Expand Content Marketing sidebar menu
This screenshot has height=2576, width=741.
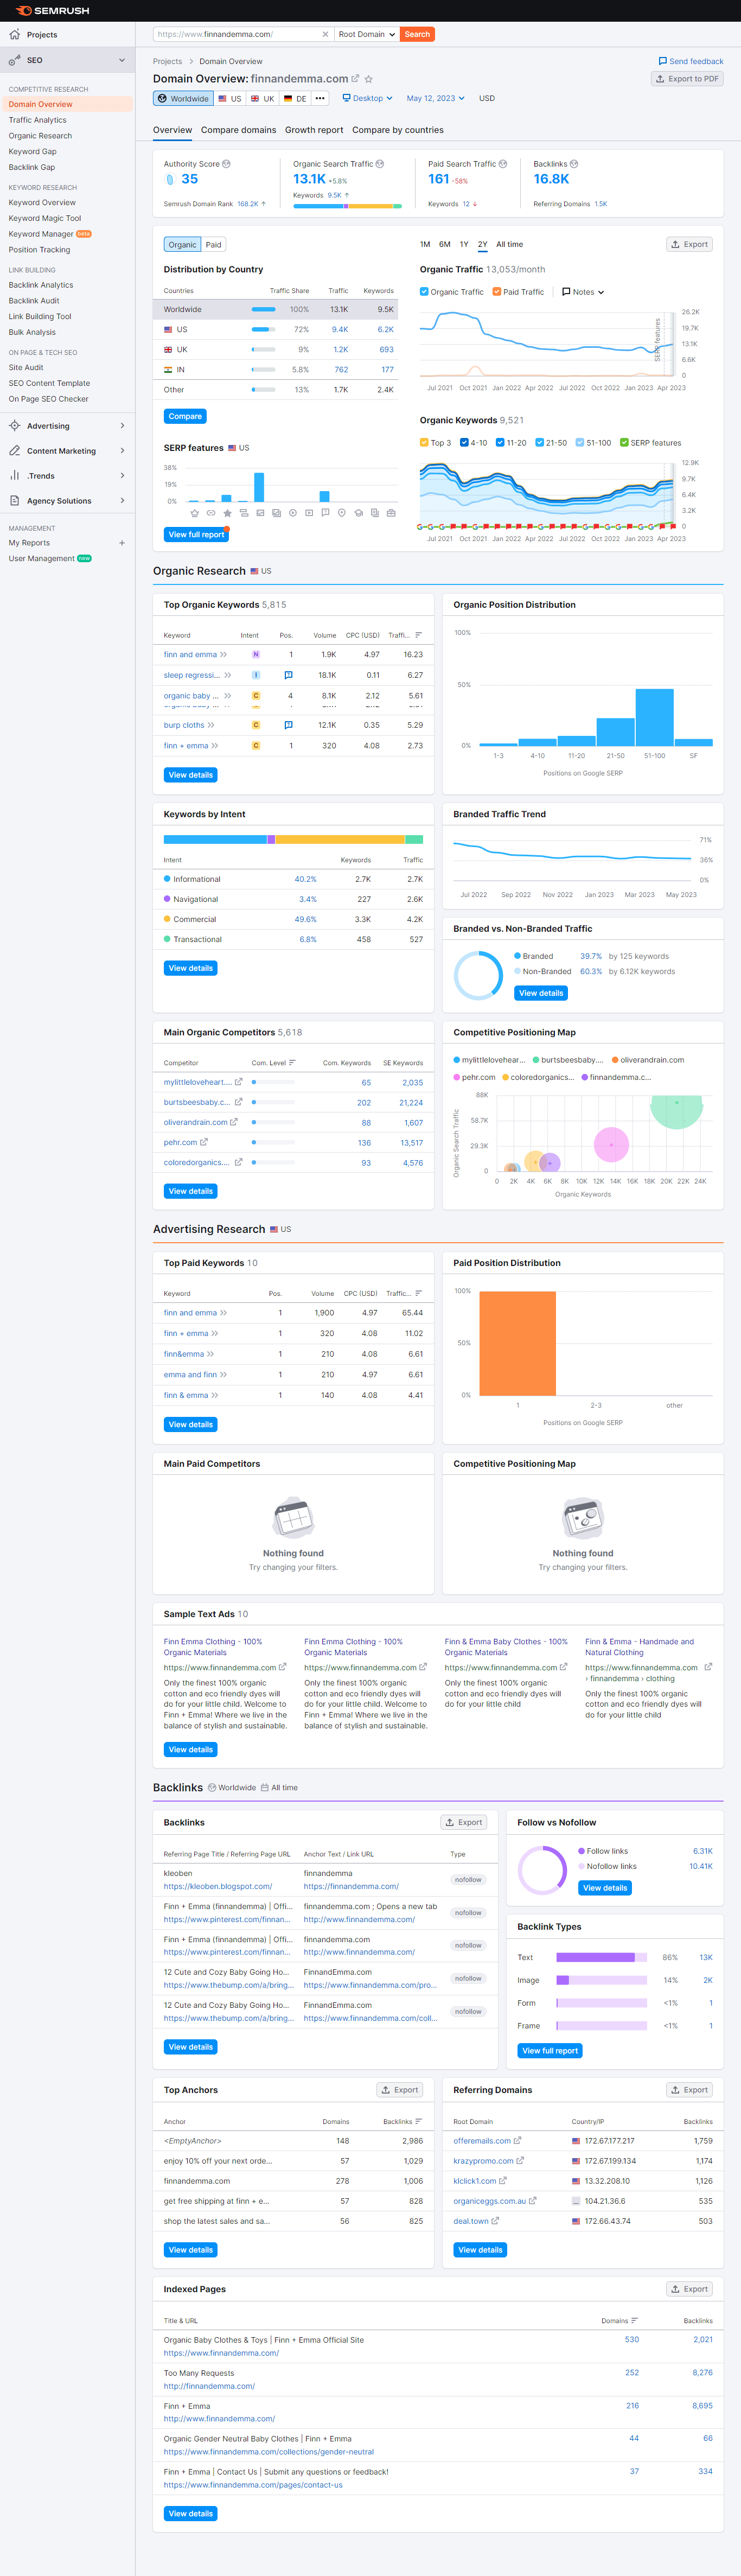click(122, 450)
